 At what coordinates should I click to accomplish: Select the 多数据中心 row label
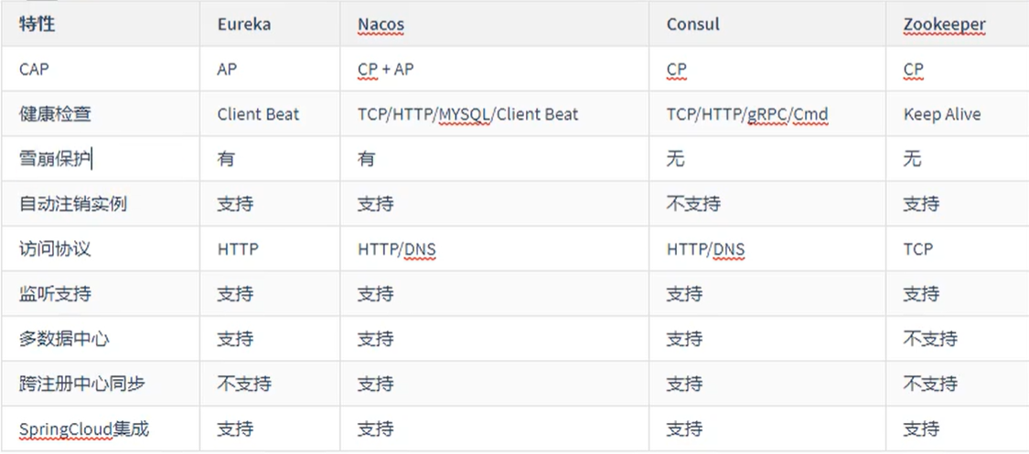(64, 339)
